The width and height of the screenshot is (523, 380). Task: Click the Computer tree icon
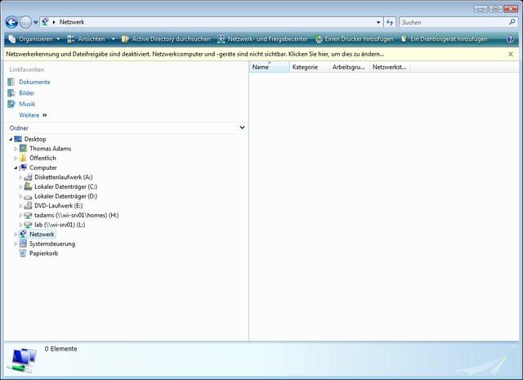pyautogui.click(x=23, y=168)
